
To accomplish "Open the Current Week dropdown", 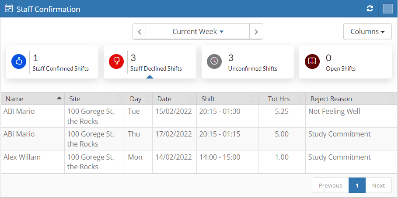I will pyautogui.click(x=198, y=31).
